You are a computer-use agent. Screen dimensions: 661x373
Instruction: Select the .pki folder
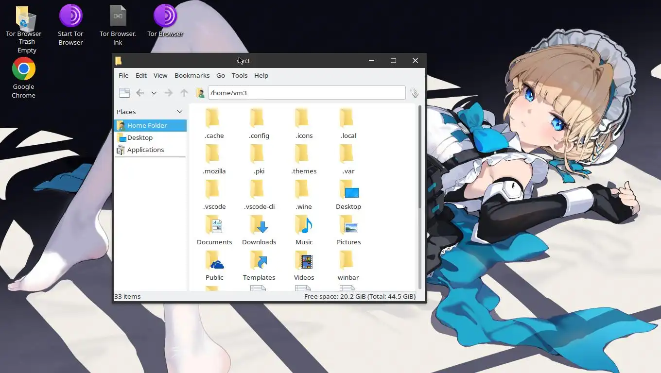(x=259, y=159)
